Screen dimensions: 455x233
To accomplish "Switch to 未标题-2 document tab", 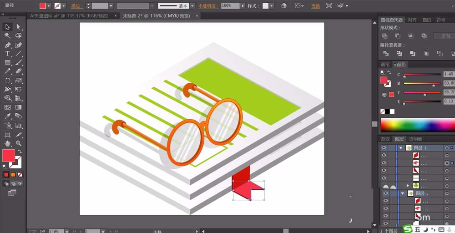I will click(156, 15).
